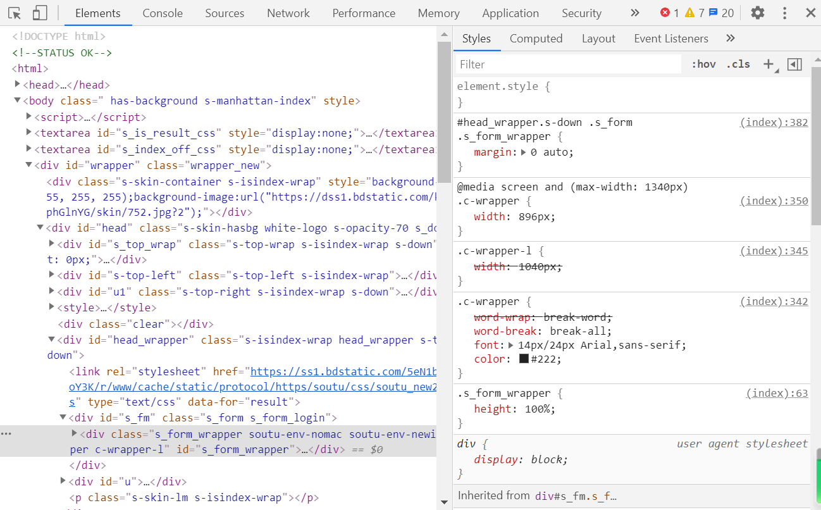Expand the div#u1 node
Image resolution: width=821 pixels, height=510 pixels.
click(52, 291)
